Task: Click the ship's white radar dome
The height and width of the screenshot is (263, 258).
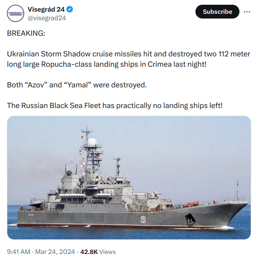Action: (x=92, y=142)
